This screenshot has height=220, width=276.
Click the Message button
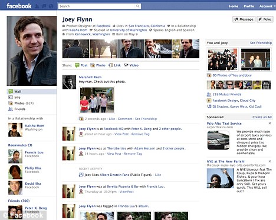[244, 19]
